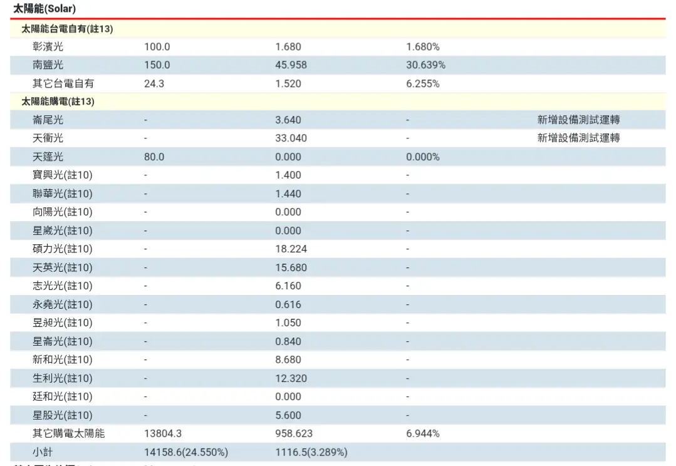Click the 碩力光(註10) row label

coord(63,249)
